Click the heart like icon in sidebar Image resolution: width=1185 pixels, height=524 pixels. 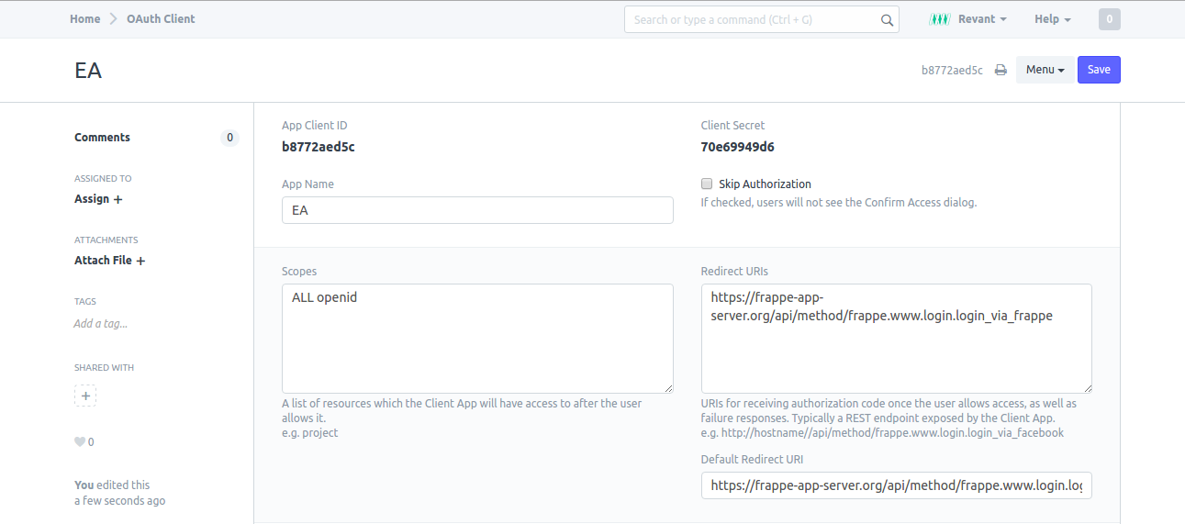click(80, 442)
